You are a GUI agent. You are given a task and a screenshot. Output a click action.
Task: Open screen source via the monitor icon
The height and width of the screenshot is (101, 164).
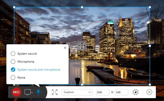28,92
